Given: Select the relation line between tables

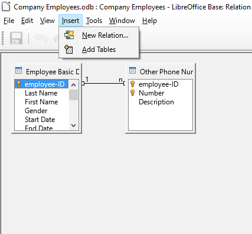Looking at the screenshot, I should [103, 83].
